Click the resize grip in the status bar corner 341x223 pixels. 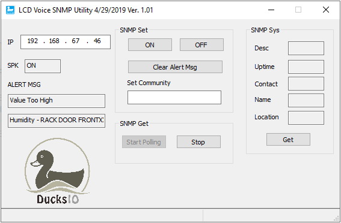(337, 218)
